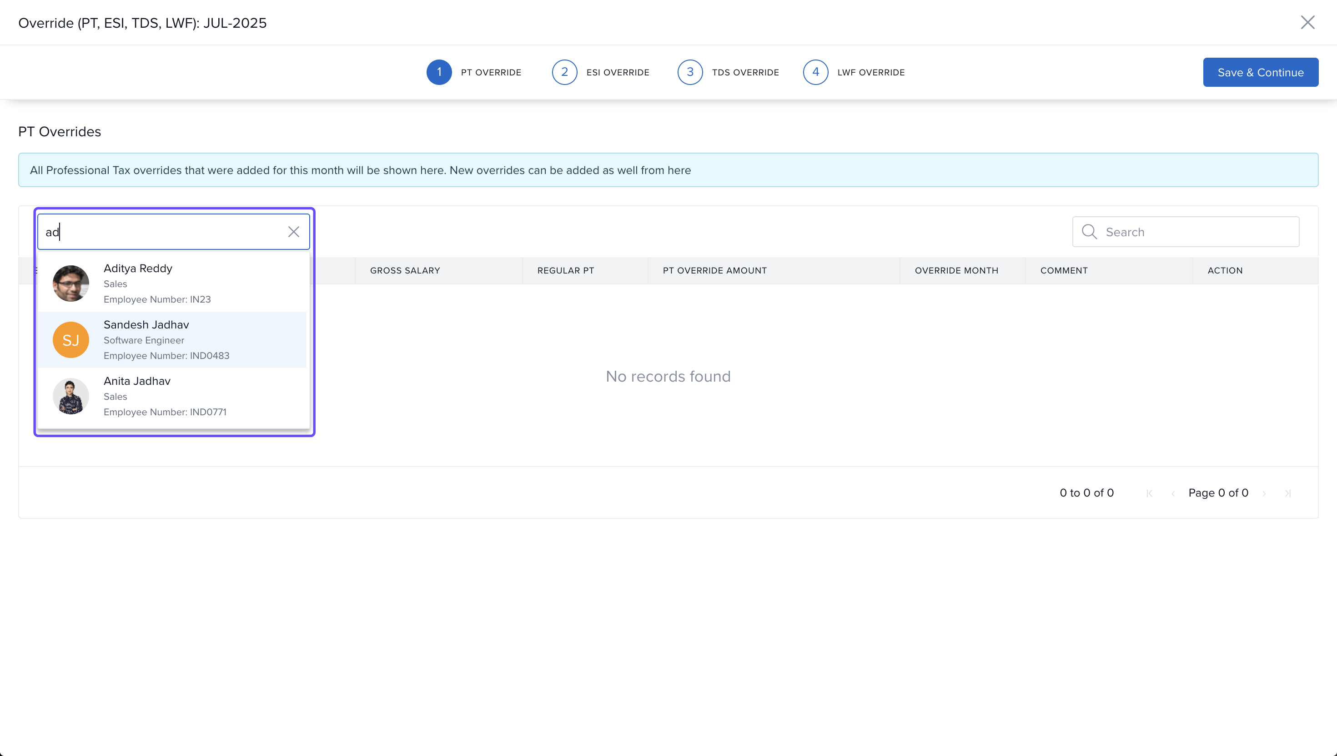Go to LWF Override step 4

click(854, 72)
